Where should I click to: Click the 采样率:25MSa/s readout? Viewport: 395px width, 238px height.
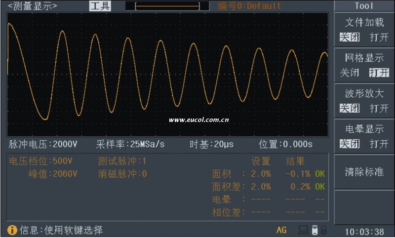(x=130, y=144)
